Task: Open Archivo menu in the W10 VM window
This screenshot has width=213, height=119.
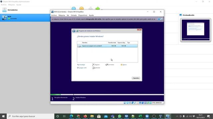Action: (x=54, y=15)
